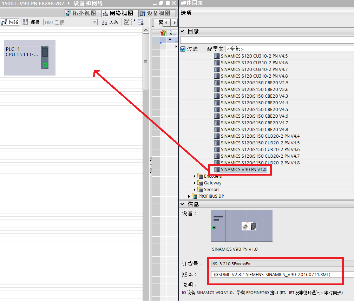
Task: Expand the PROFIBUS DP folder
Action: click(189, 196)
